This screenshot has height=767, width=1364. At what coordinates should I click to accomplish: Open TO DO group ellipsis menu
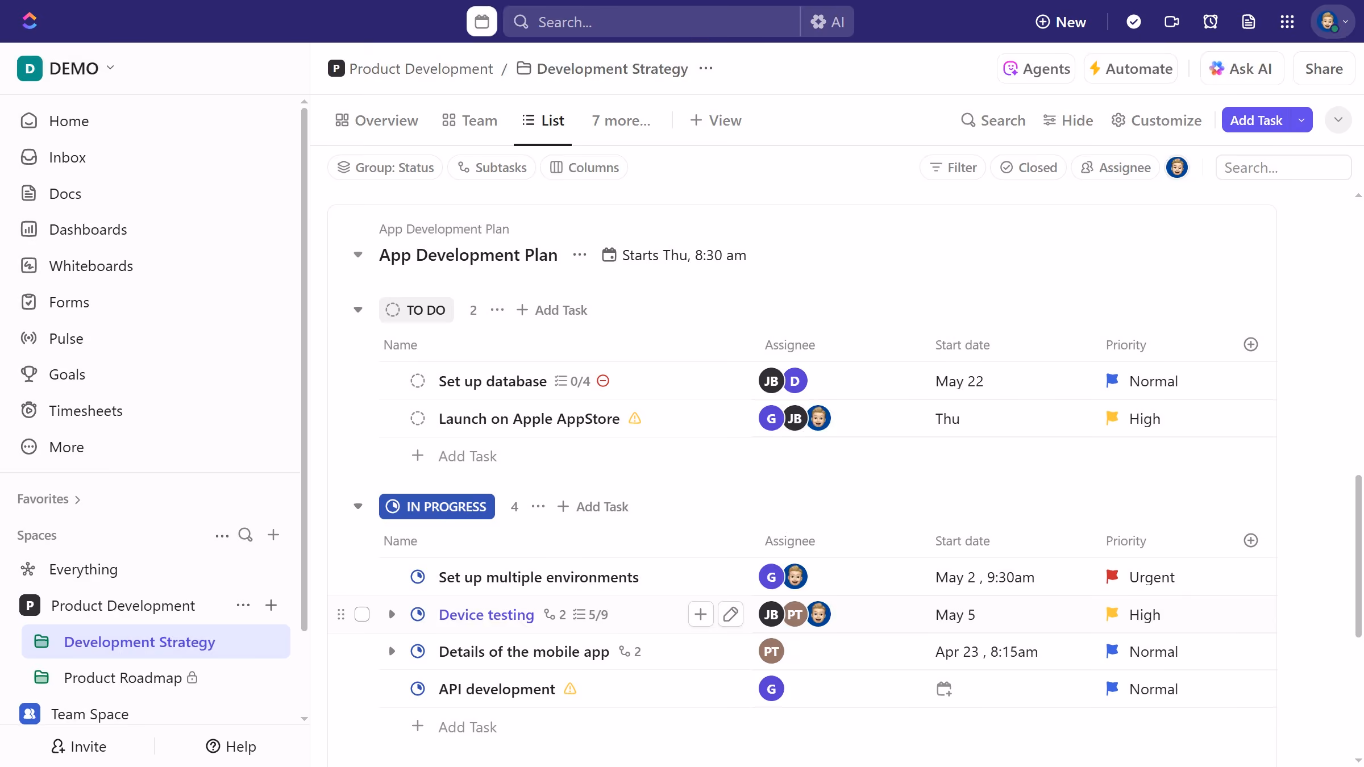[497, 310]
